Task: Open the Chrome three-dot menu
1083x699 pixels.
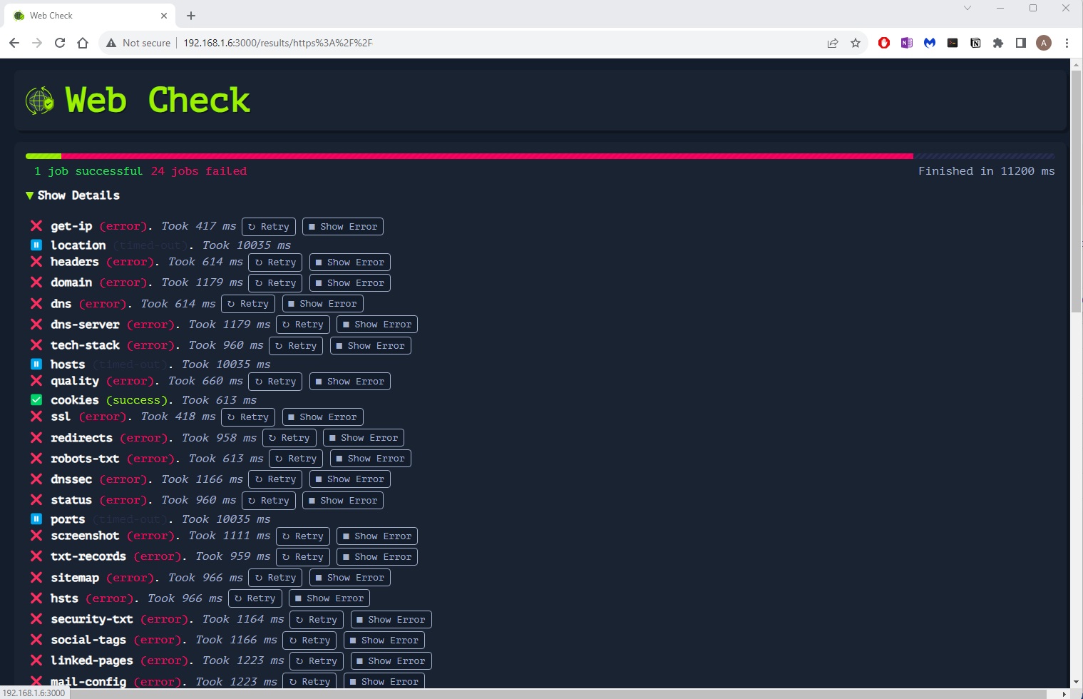Action: coord(1067,43)
